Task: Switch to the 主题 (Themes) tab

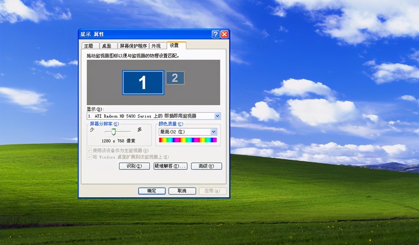Action: [90, 45]
